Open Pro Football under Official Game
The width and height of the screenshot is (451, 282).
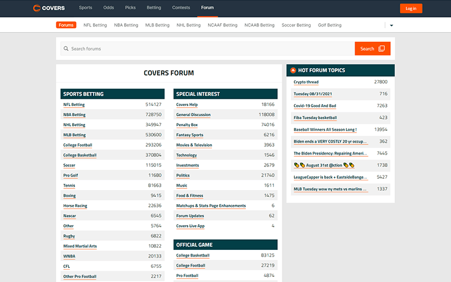(x=187, y=276)
